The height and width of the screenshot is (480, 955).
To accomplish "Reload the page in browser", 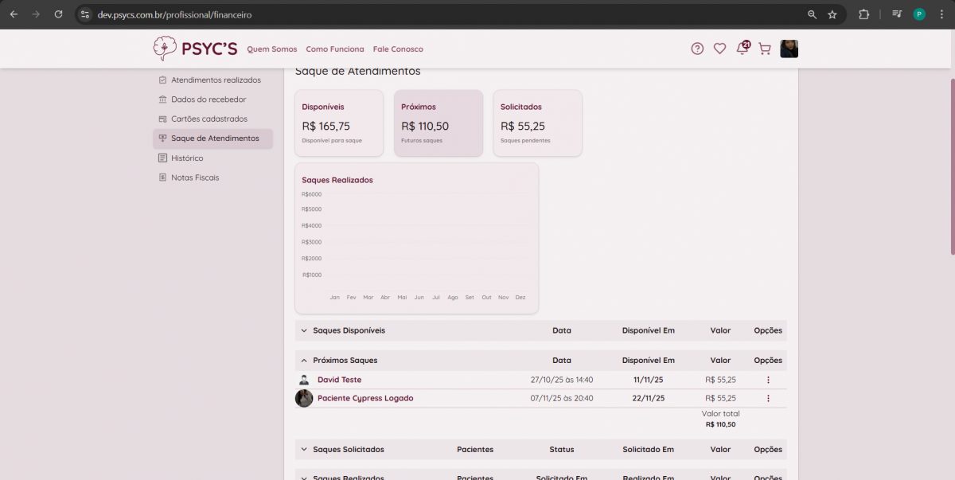I will point(58,14).
